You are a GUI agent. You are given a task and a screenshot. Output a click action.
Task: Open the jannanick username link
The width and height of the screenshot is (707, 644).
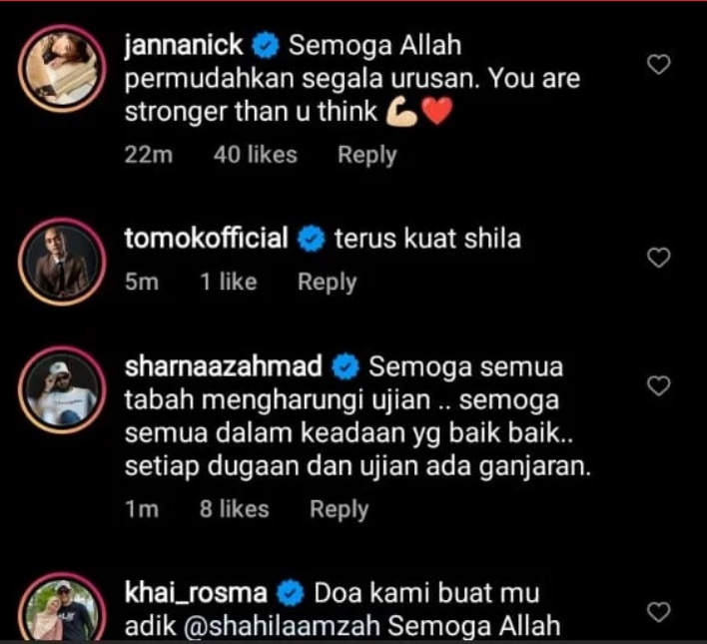184,46
